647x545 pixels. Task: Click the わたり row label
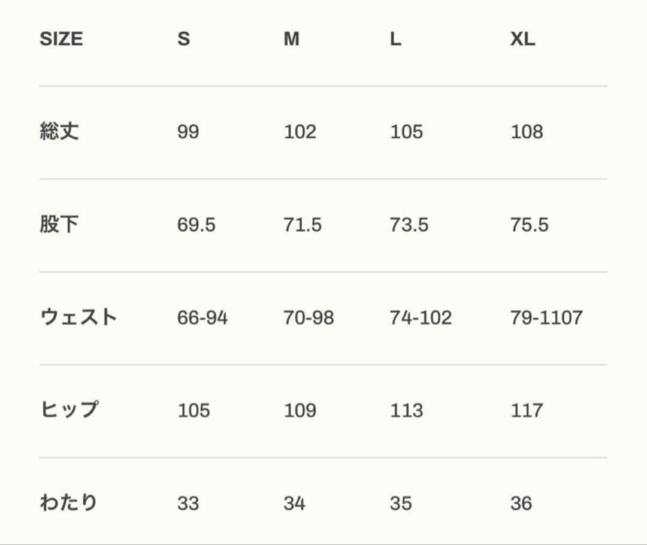point(68,503)
